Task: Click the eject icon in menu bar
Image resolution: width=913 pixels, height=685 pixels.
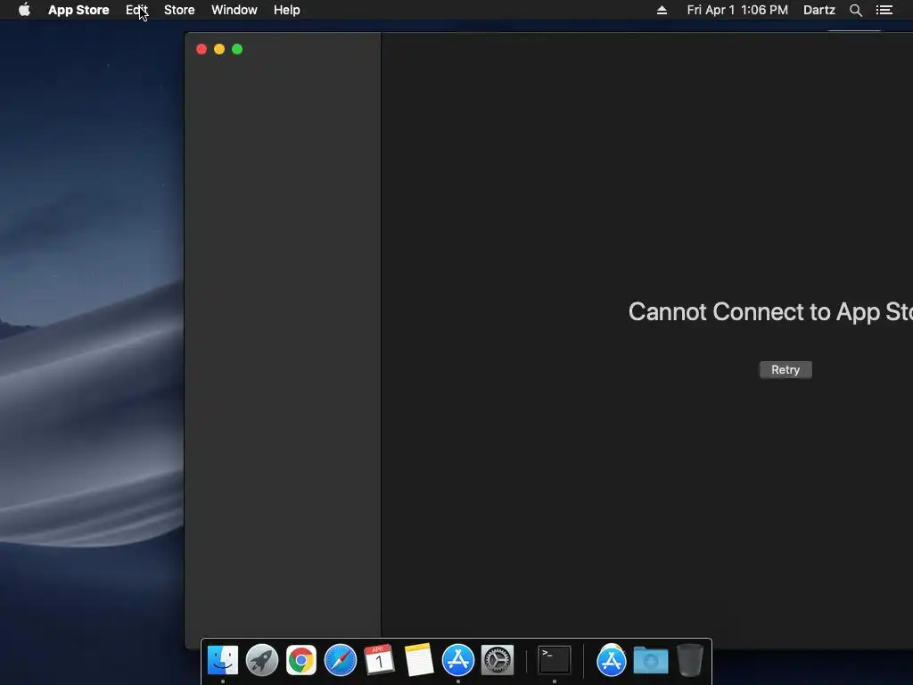Action: point(662,10)
